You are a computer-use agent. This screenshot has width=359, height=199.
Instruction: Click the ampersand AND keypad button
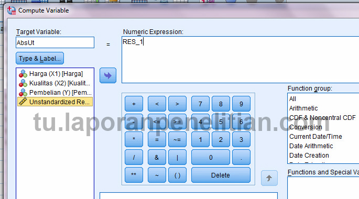[x=157, y=157]
